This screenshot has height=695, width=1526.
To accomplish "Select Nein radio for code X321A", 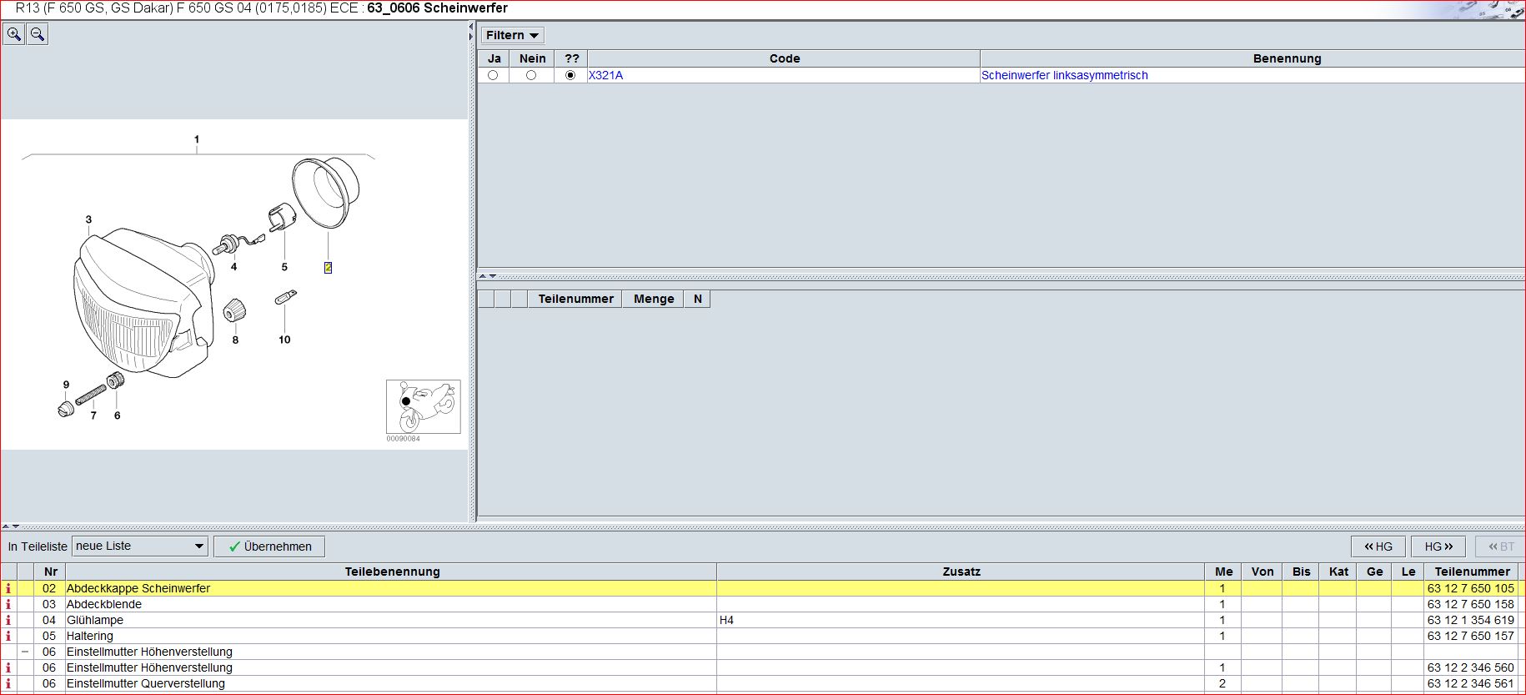I will tap(531, 75).
